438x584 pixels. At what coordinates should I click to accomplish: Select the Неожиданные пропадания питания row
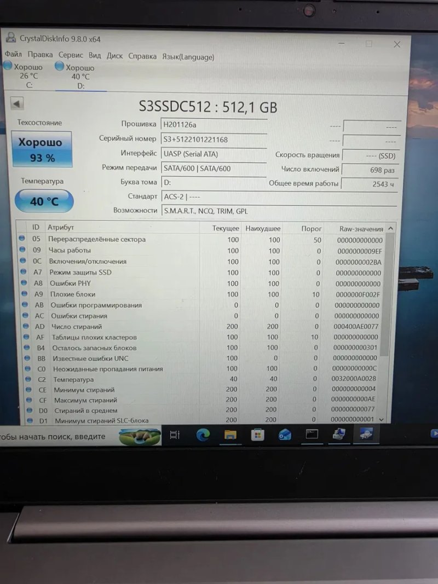pyautogui.click(x=201, y=368)
